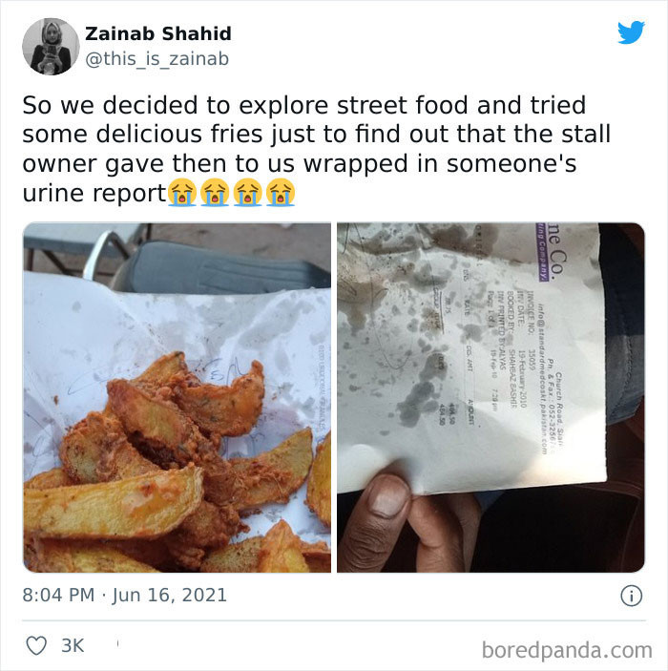Viewport: 668px width, 671px height.
Task: Click the heart like icon
Action: (36, 645)
